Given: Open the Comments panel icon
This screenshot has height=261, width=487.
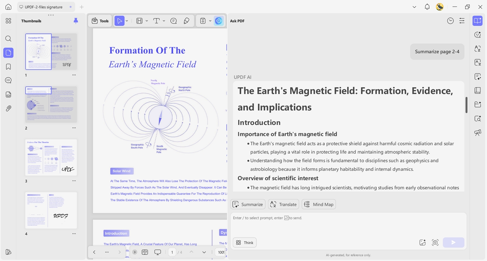Looking at the screenshot, I should point(8,80).
